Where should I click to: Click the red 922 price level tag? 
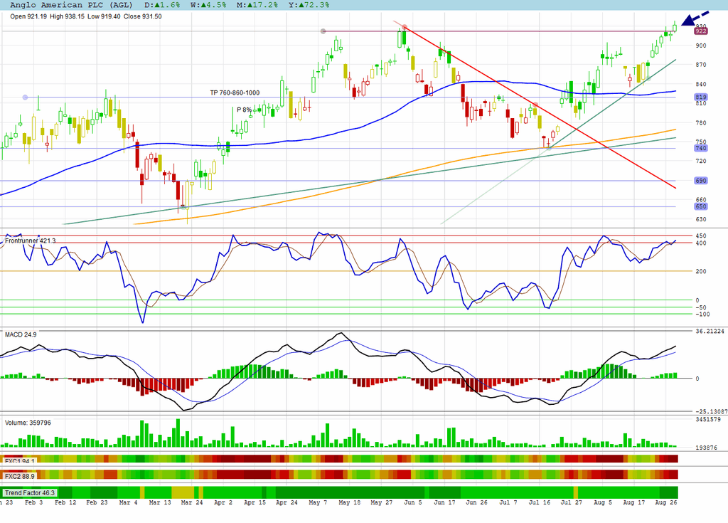tap(700, 31)
